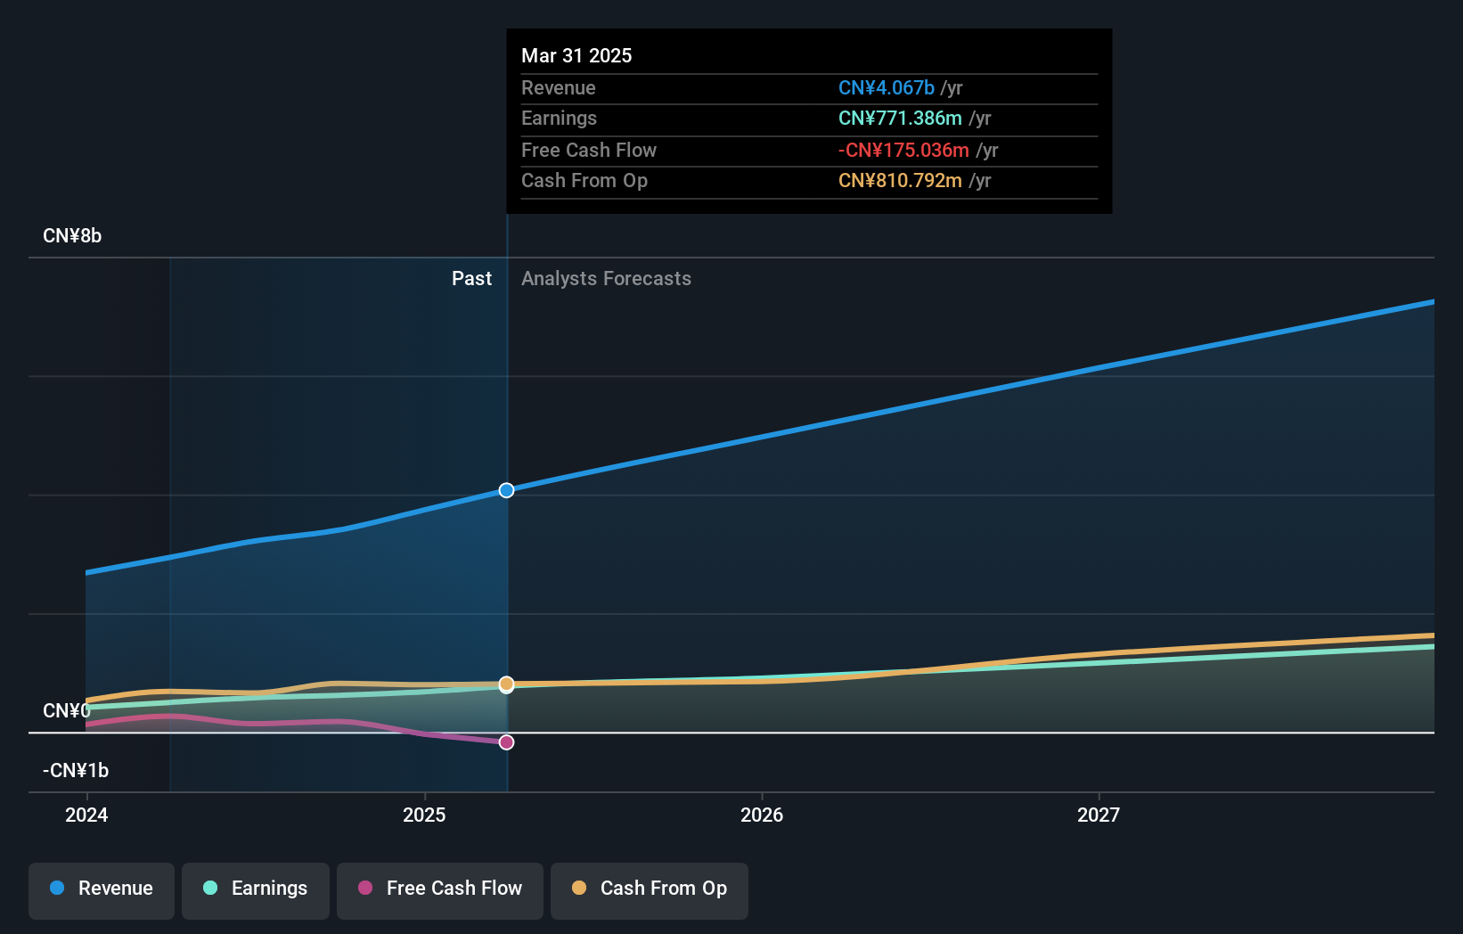Click the 2026 x-axis label
The height and width of the screenshot is (934, 1463).
coord(762,815)
